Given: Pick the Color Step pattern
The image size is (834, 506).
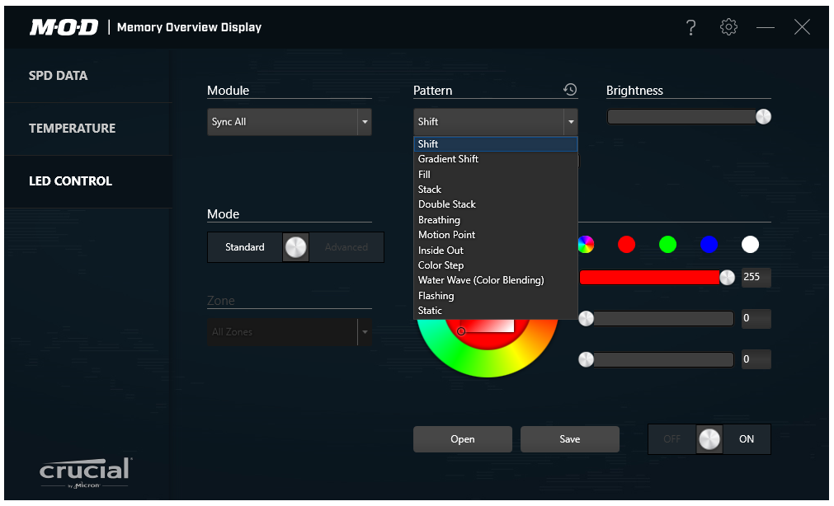Looking at the screenshot, I should click(496, 265).
